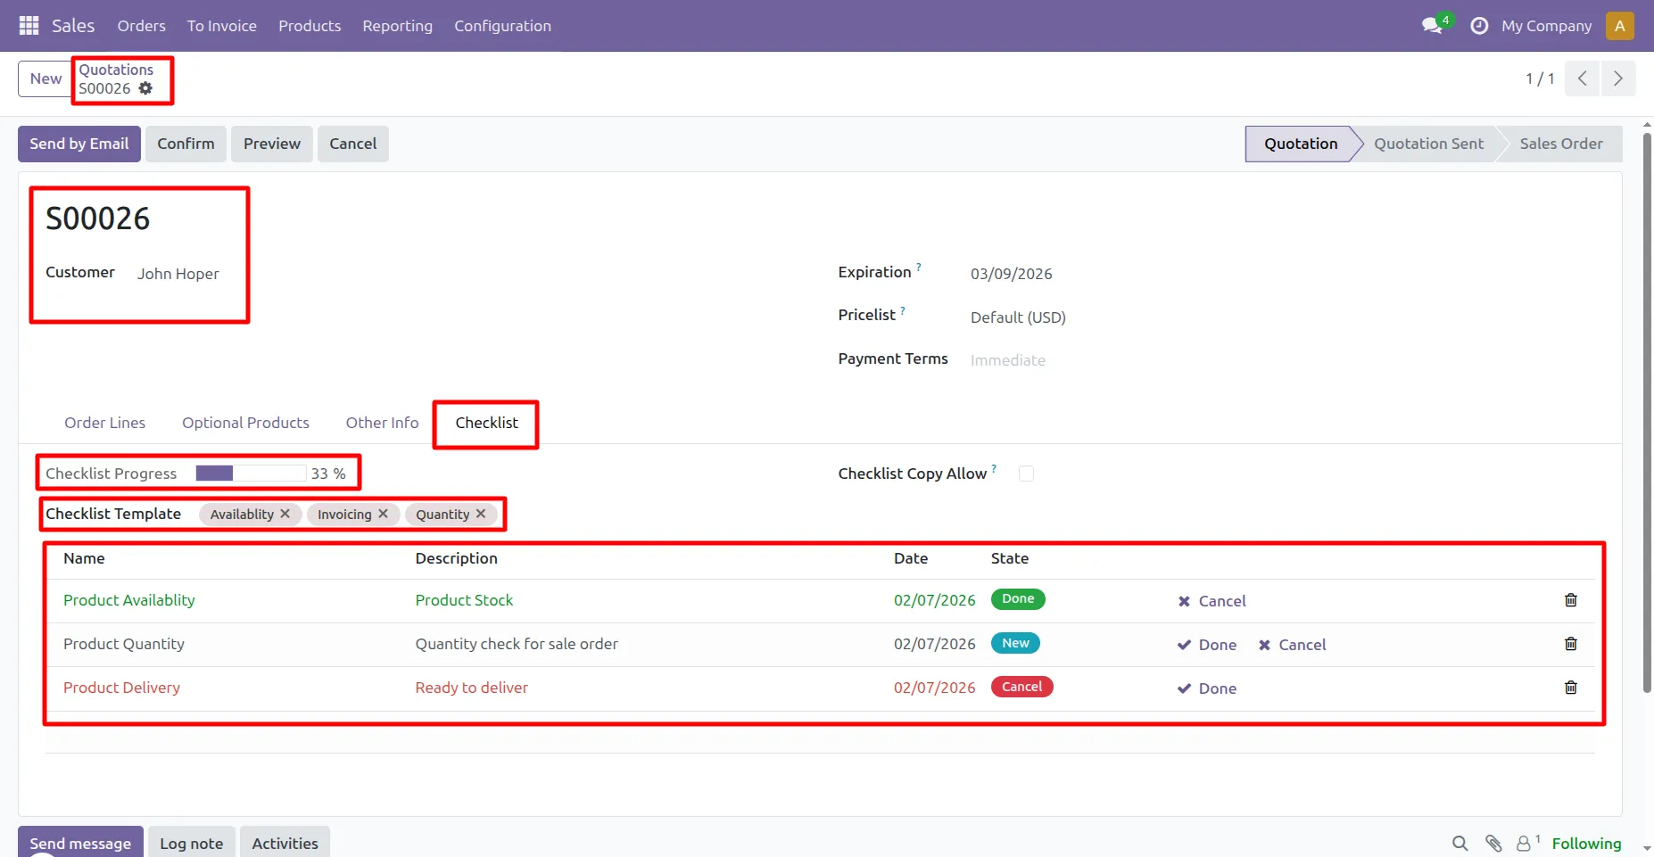
Task: Click the Send by Email button
Action: click(79, 144)
